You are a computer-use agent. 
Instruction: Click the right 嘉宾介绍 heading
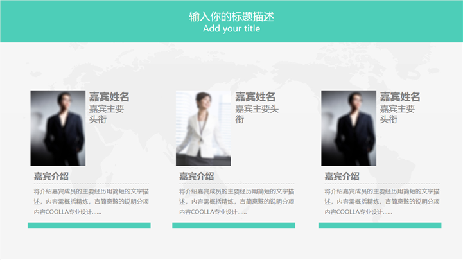coord(342,177)
